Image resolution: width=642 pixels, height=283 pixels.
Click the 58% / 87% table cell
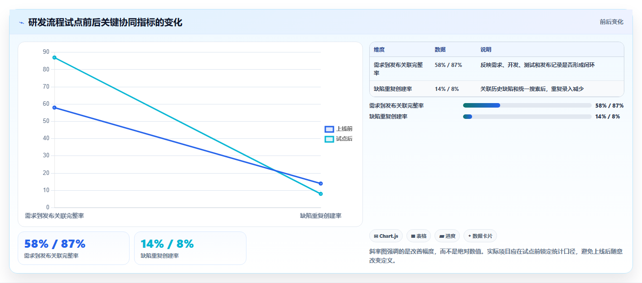click(x=449, y=65)
